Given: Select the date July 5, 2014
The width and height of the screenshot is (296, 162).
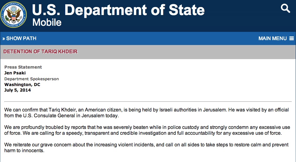Looking at the screenshot, I should pos(18,90).
